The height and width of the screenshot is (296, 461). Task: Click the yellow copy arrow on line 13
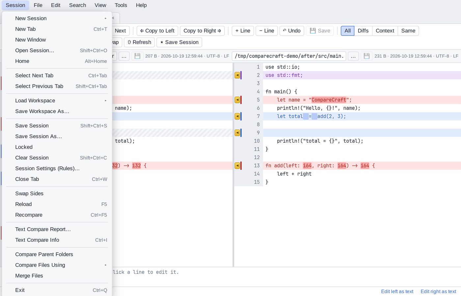coord(237,166)
